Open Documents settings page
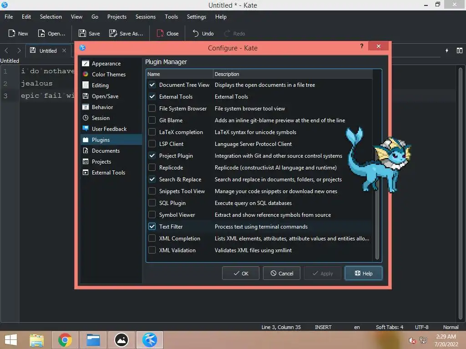The image size is (466, 349). [111, 151]
